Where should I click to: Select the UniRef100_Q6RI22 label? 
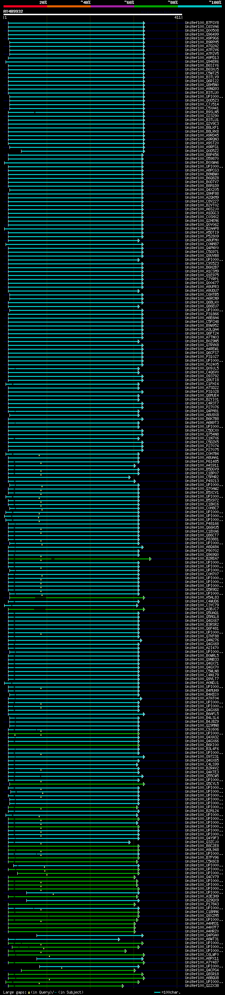pyautogui.click(x=202, y=81)
